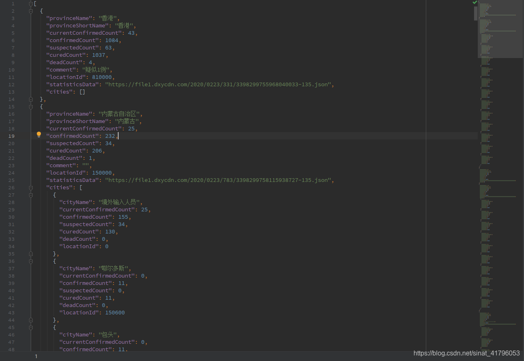524x361 pixels.
Task: Click the "deadCount" key on line 42
Action: click(x=77, y=305)
